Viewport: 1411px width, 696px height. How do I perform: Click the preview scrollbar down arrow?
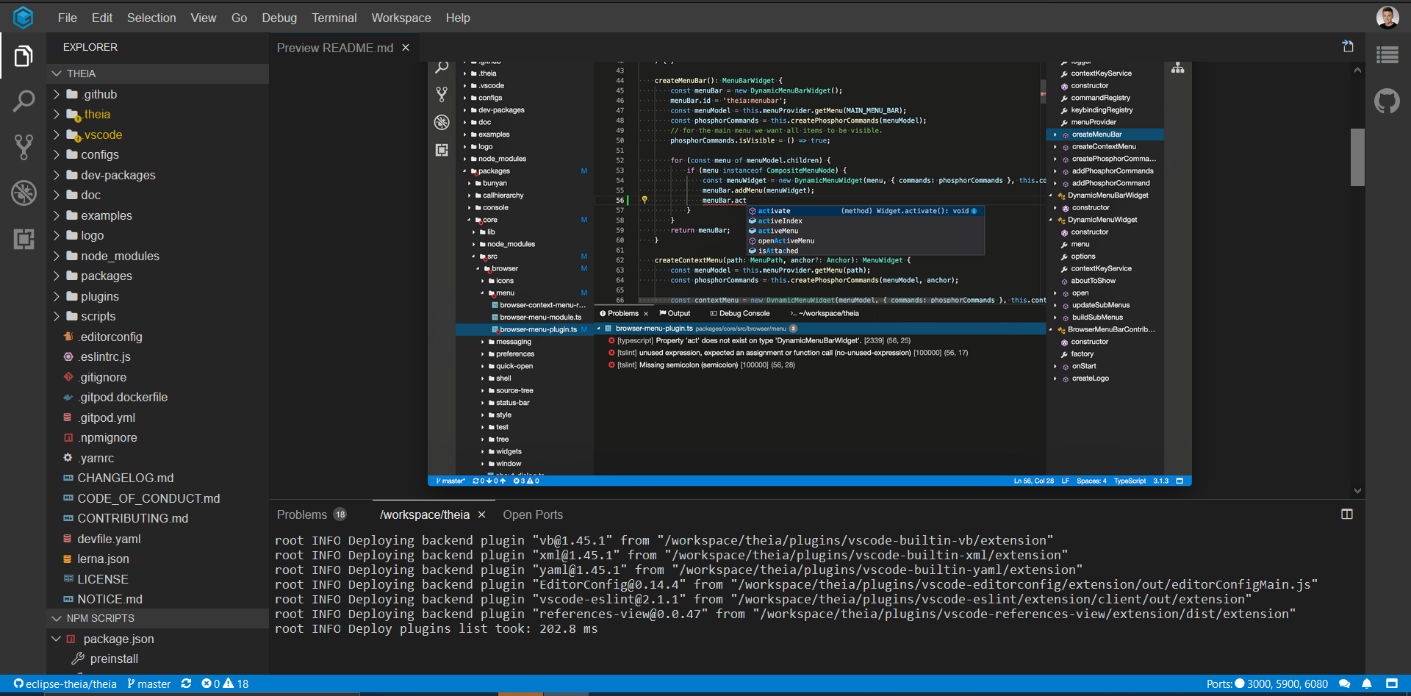coord(1357,491)
